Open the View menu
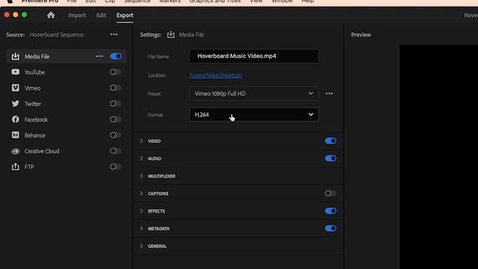The image size is (478, 269). (x=256, y=1)
